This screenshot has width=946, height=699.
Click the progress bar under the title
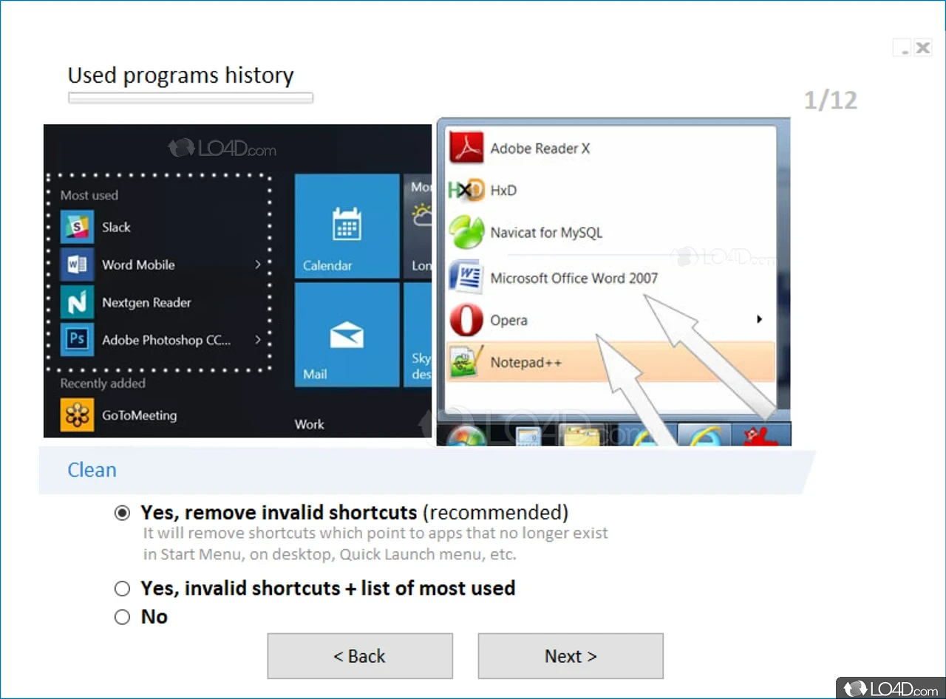pos(191,98)
